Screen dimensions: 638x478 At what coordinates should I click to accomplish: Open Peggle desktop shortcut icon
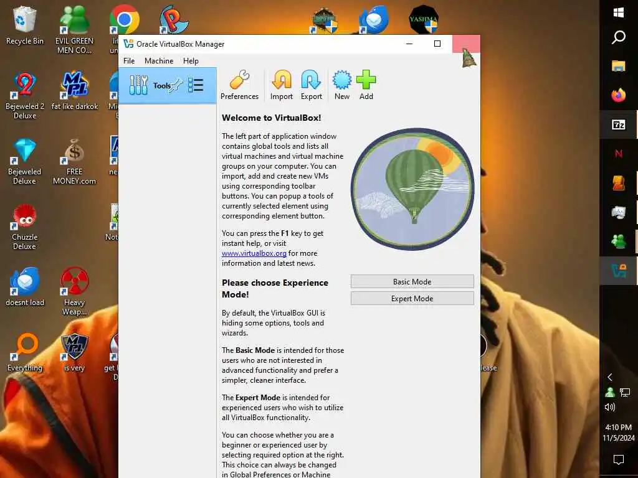pyautogui.click(x=174, y=19)
